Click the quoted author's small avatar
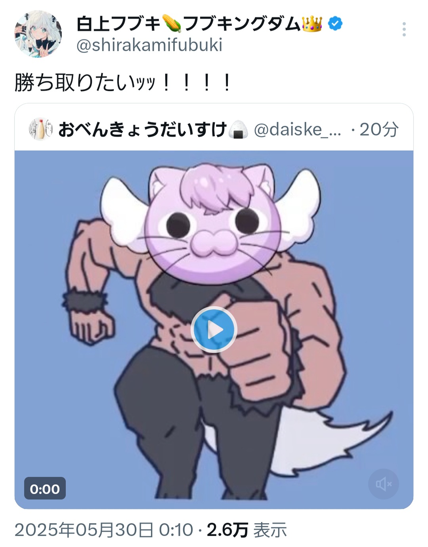The height and width of the screenshot is (547, 428). coord(41,129)
